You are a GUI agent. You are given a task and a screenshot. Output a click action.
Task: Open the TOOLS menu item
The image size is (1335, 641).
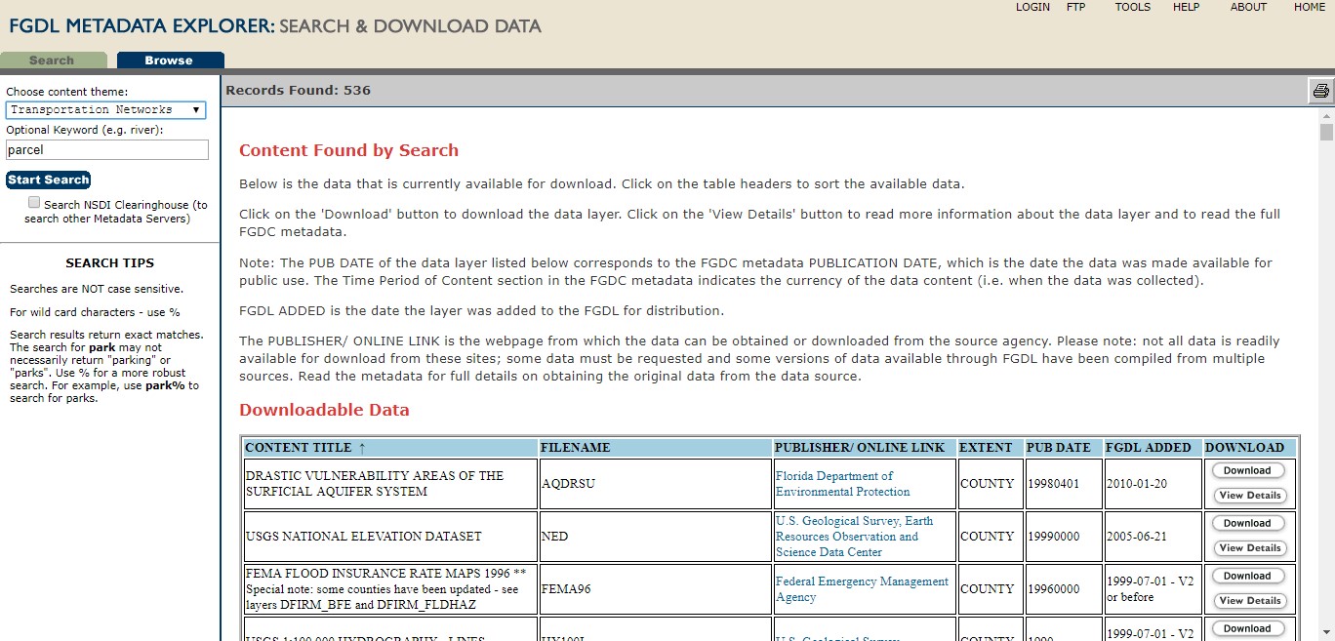1133,7
